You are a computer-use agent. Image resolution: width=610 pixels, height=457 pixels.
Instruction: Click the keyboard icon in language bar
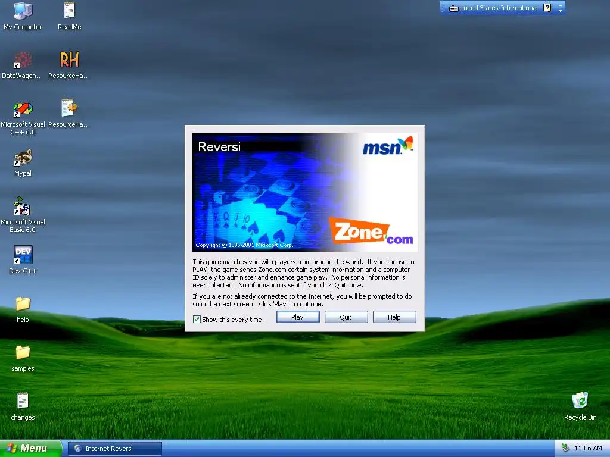[453, 8]
